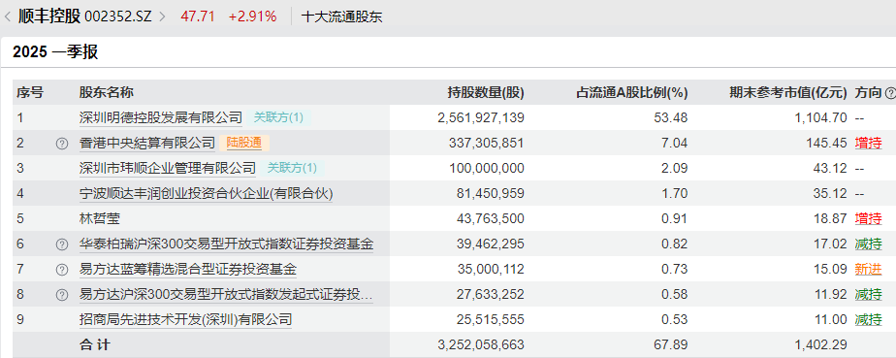Click the forward arrow after 002352.SZ
896x358 pixels.
[x=162, y=16]
